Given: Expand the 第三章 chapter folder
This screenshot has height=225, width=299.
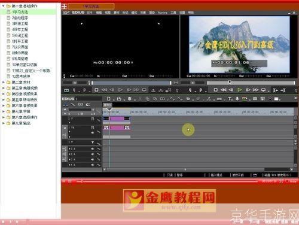Looking at the screenshot, I should (3, 88).
